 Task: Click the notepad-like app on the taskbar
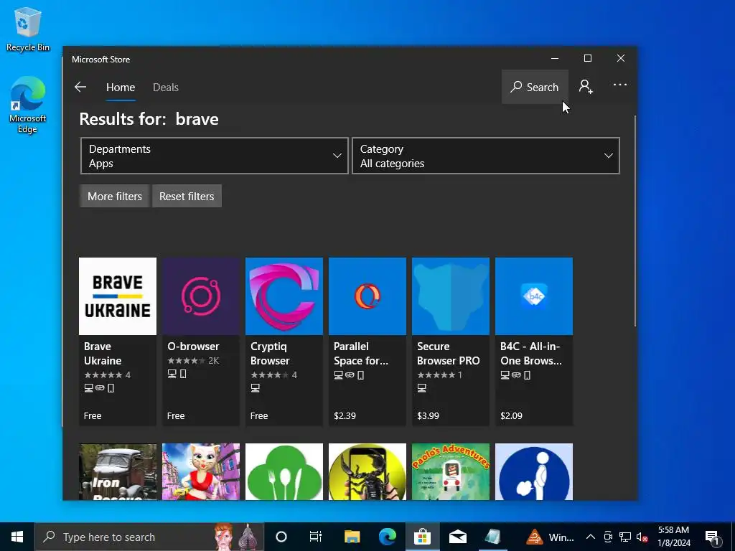click(492, 537)
